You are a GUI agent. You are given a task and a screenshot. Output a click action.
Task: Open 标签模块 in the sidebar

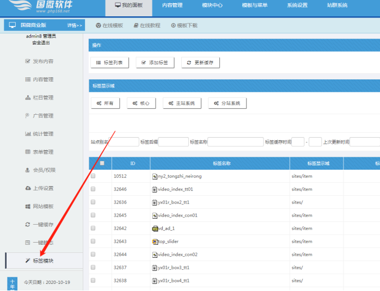point(39,261)
